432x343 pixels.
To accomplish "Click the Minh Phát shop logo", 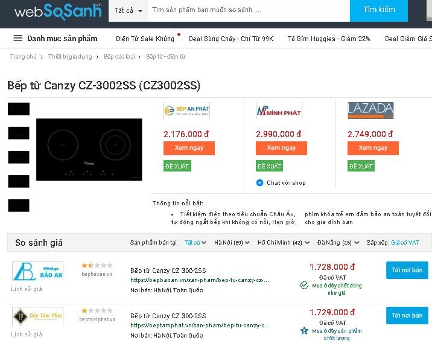I will click(x=279, y=111).
